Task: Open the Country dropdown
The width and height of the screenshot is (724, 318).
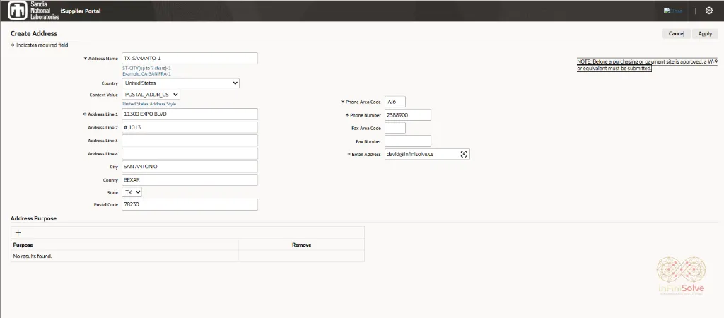Action: click(x=180, y=83)
